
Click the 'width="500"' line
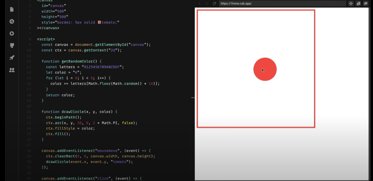[54, 11]
